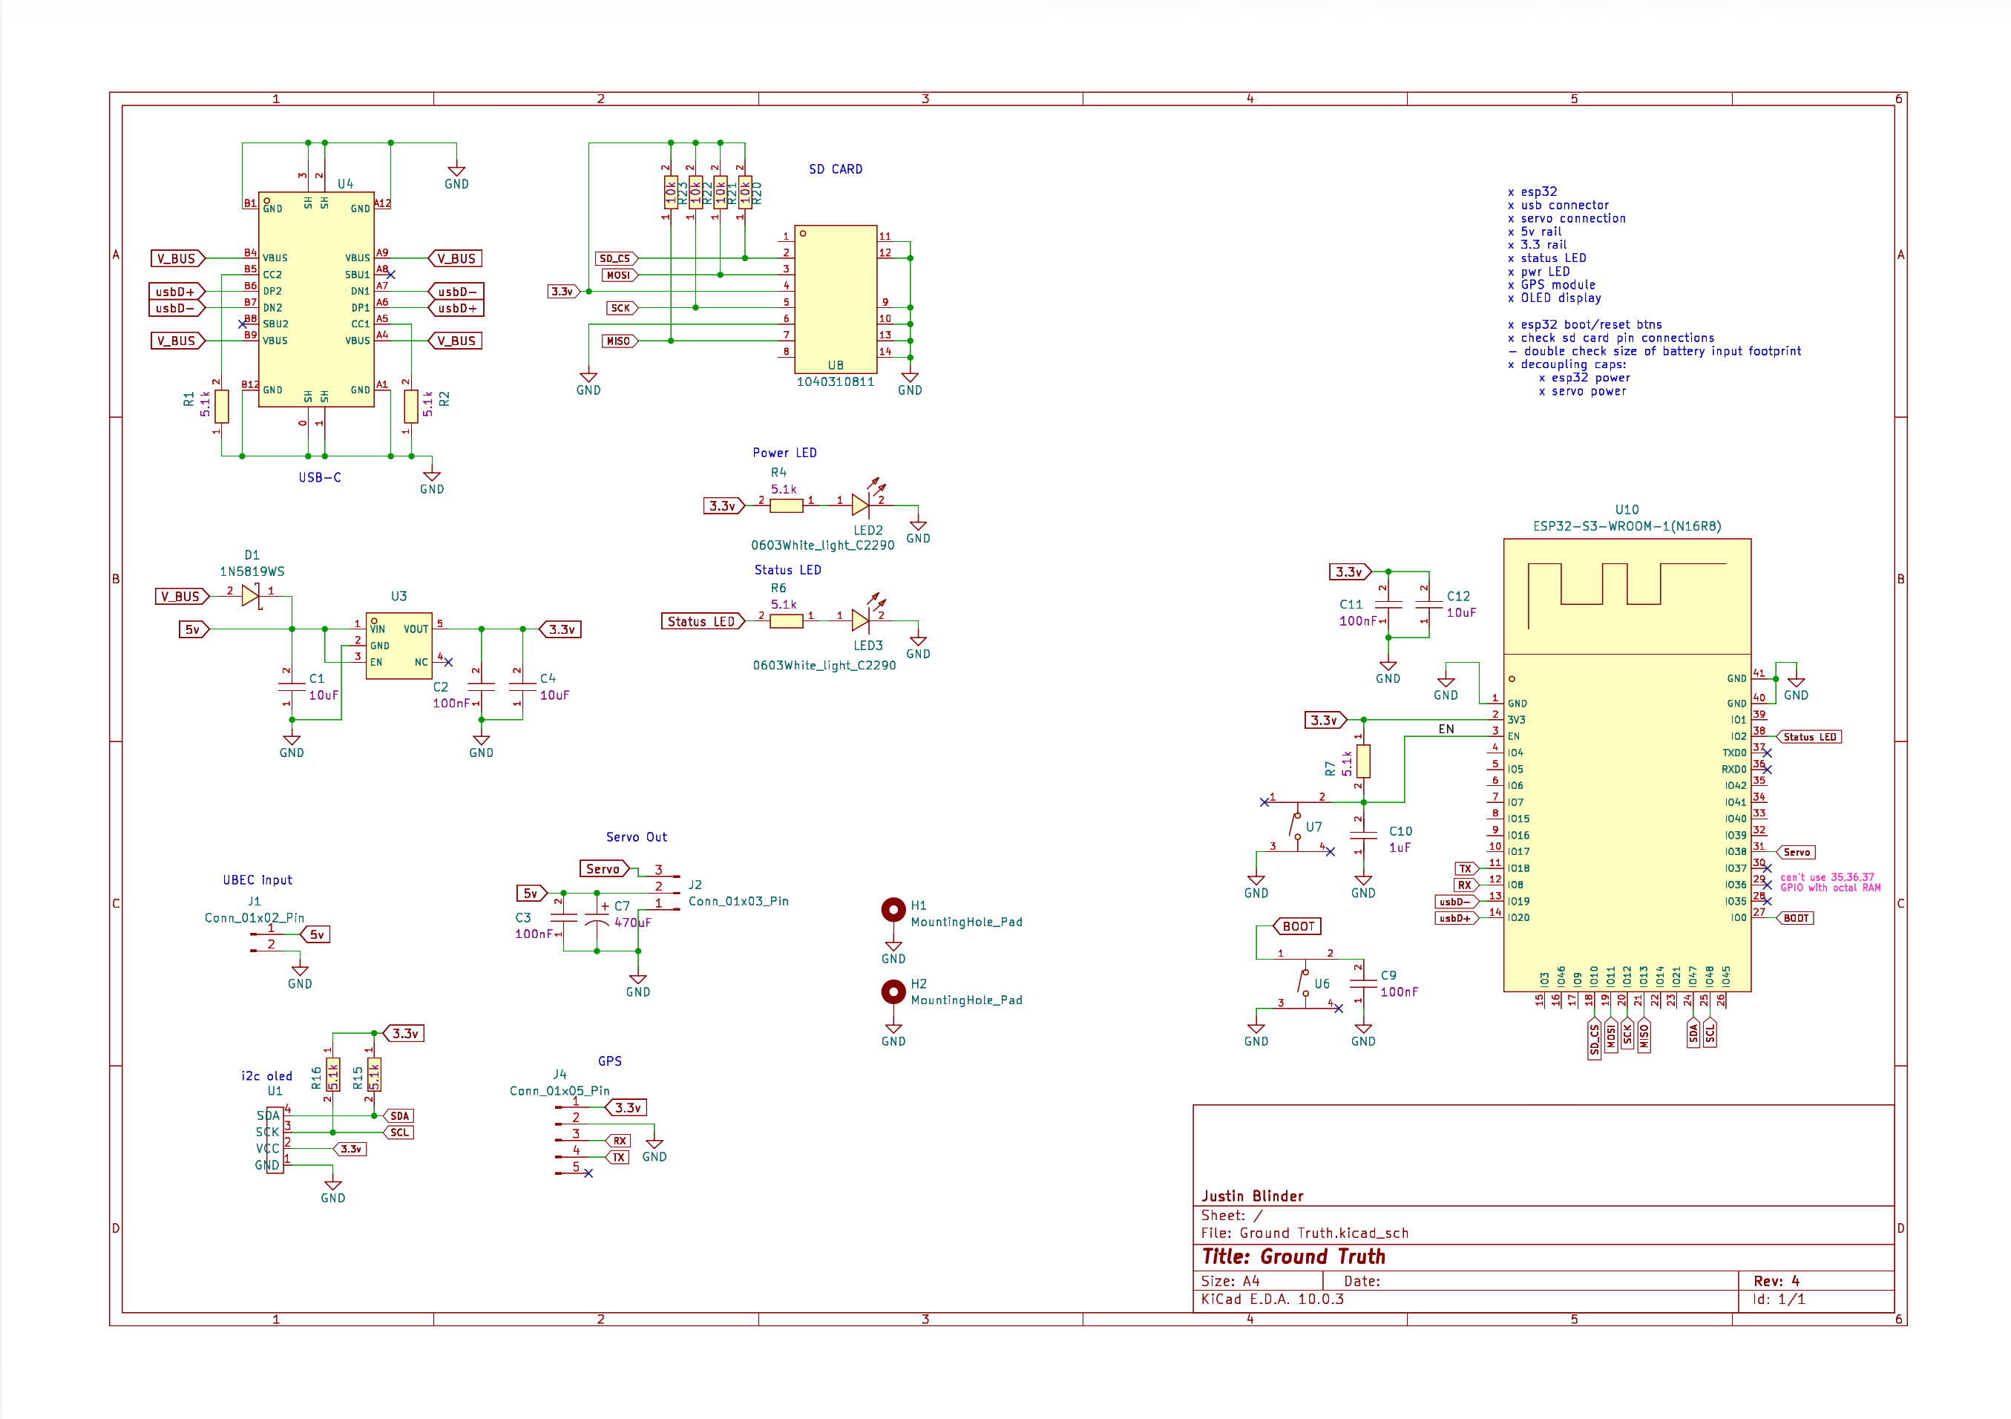Select resistor R6 in Status LED circuit

786,621
